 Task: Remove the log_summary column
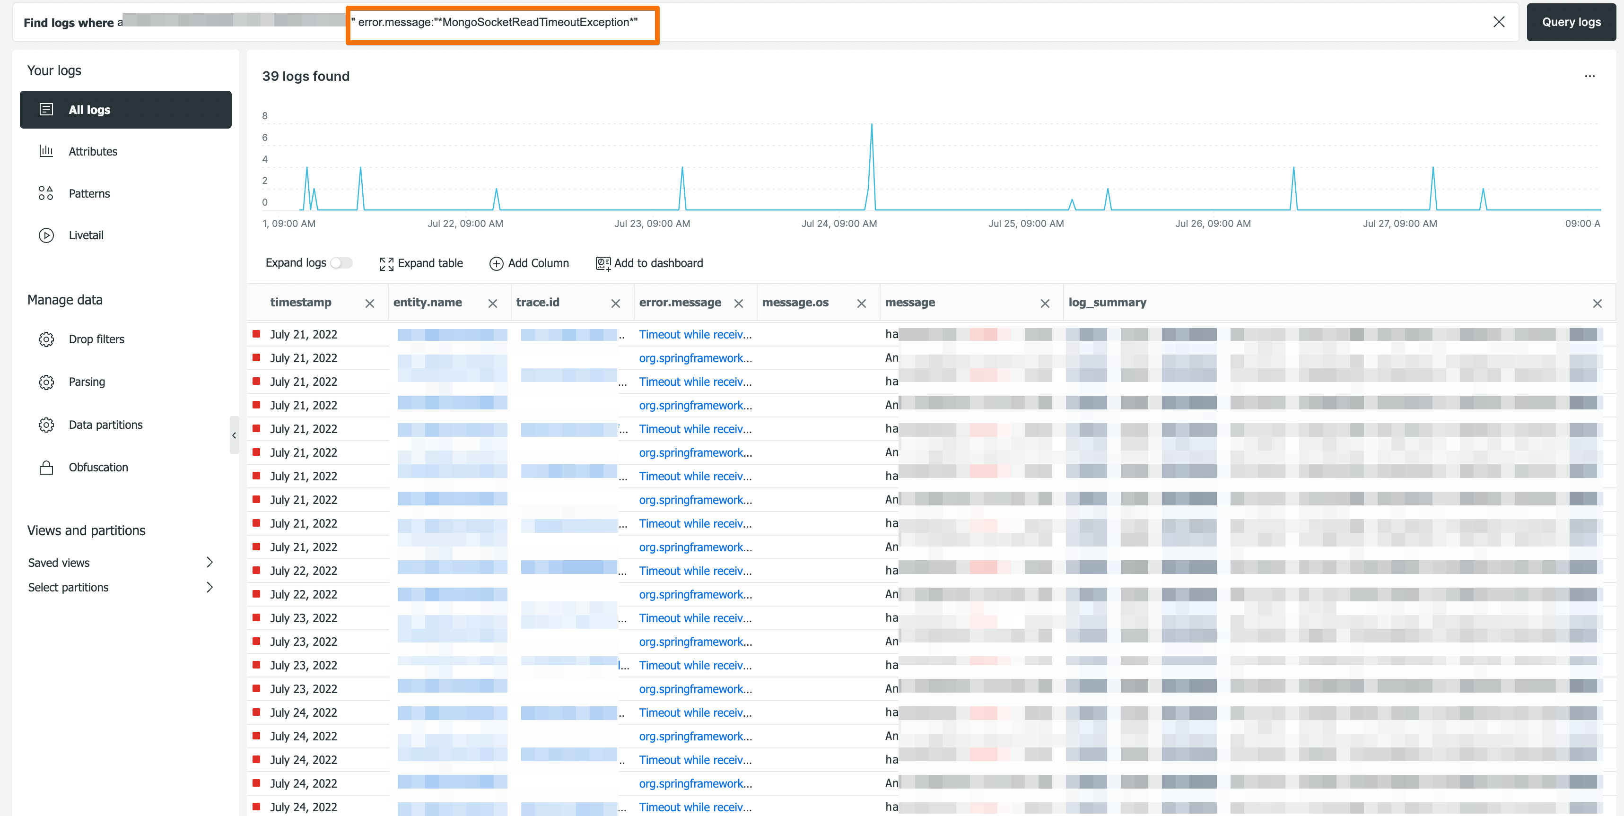(x=1597, y=303)
